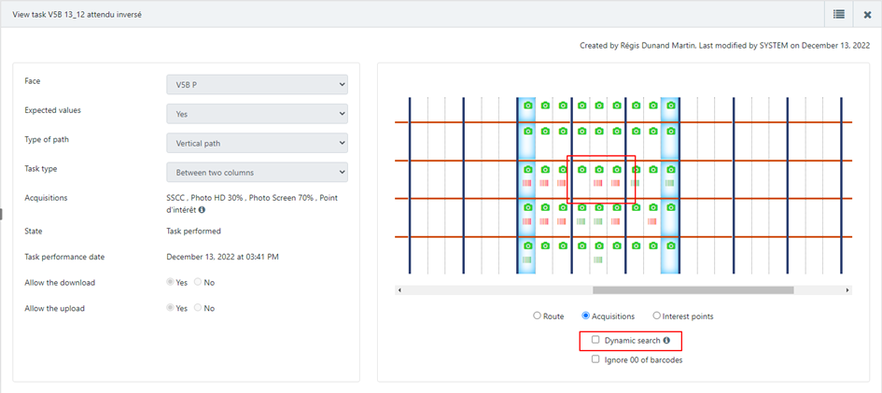Click the 'Task performed' state text
882x393 pixels.
(x=193, y=232)
